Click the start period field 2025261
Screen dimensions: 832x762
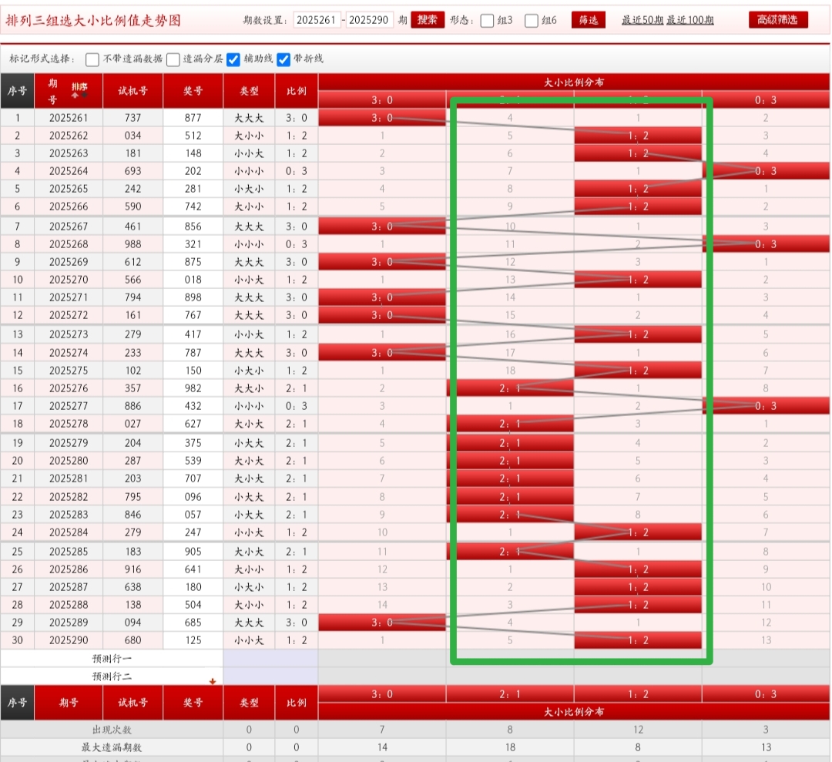(316, 20)
